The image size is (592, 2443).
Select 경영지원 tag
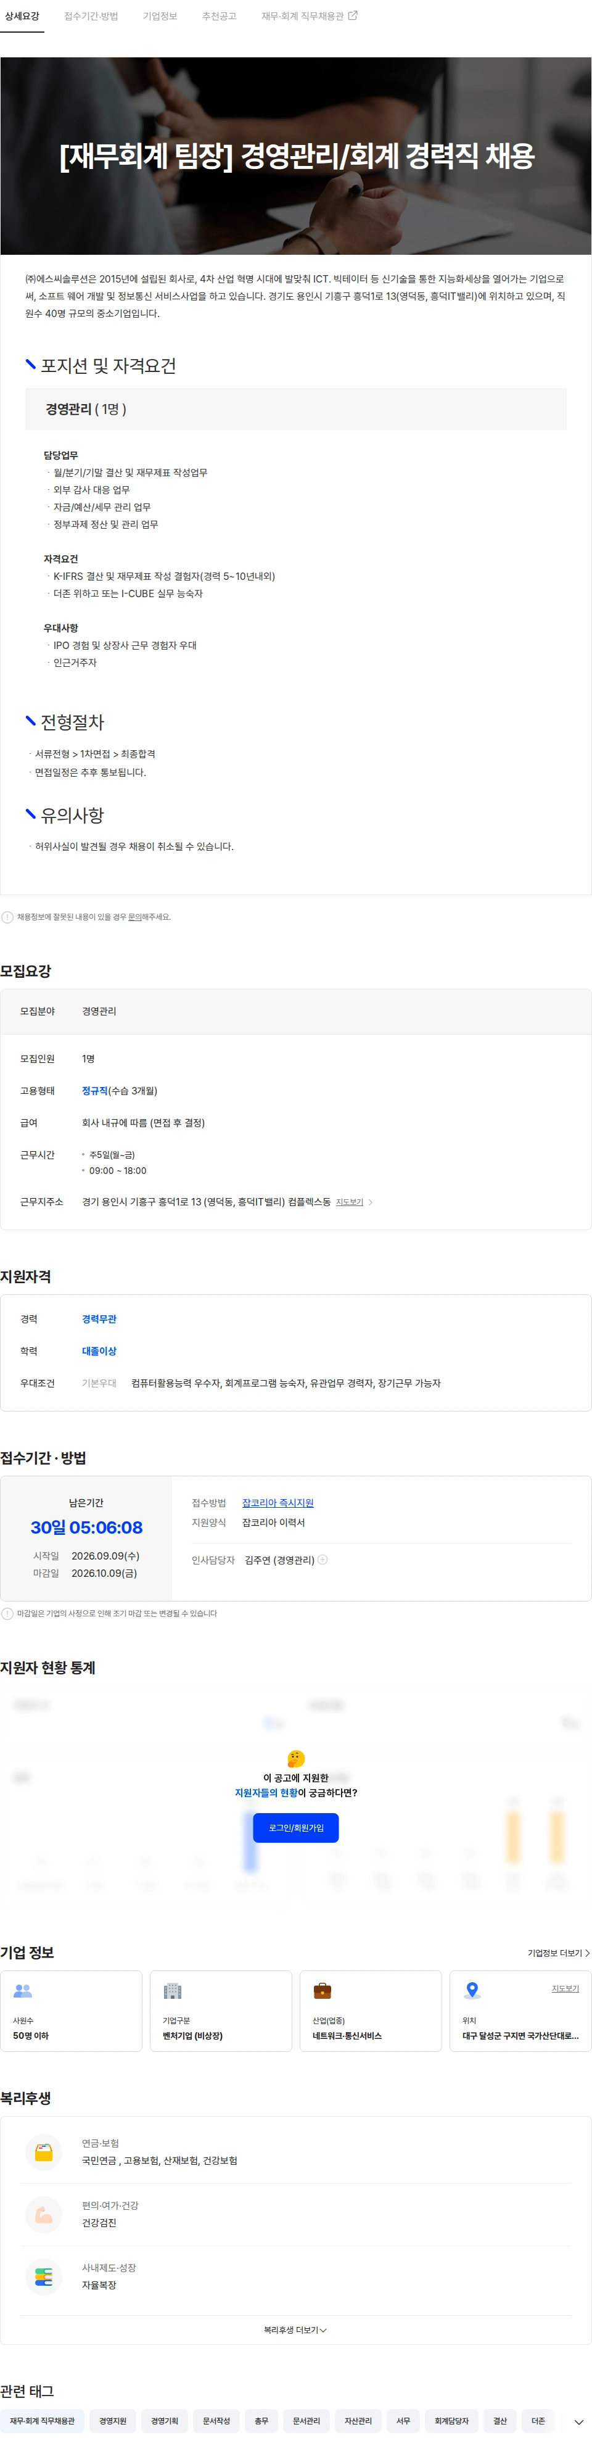113,2421
